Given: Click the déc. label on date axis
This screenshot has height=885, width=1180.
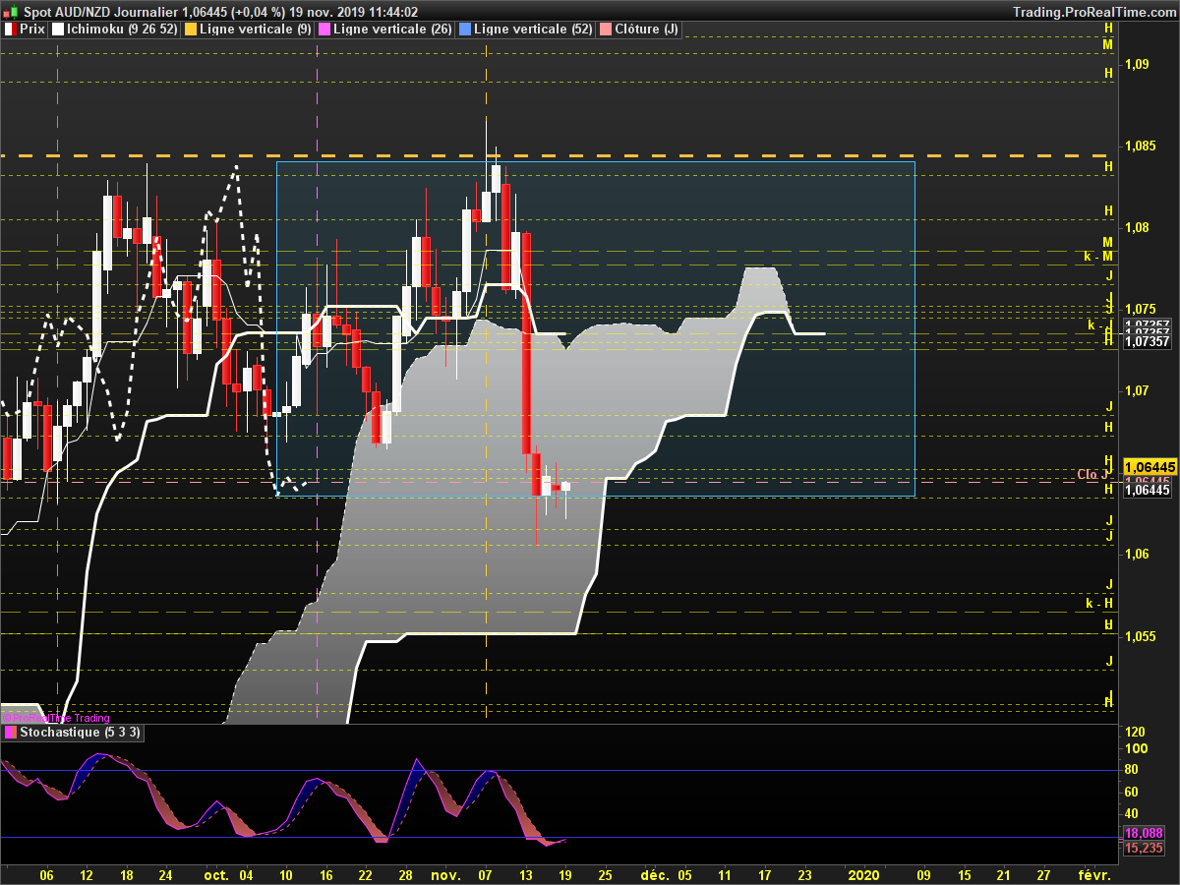Looking at the screenshot, I should tap(655, 874).
